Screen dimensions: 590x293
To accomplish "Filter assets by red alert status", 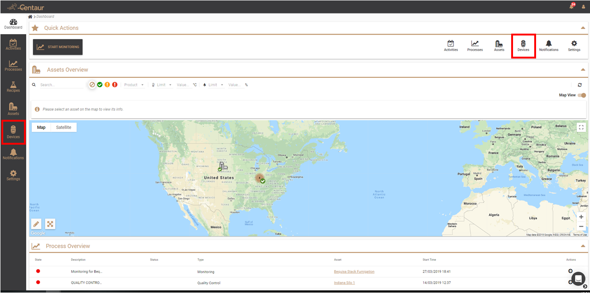I will click(115, 85).
